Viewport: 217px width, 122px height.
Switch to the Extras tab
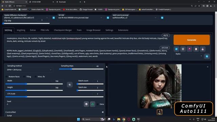coord(33,30)
